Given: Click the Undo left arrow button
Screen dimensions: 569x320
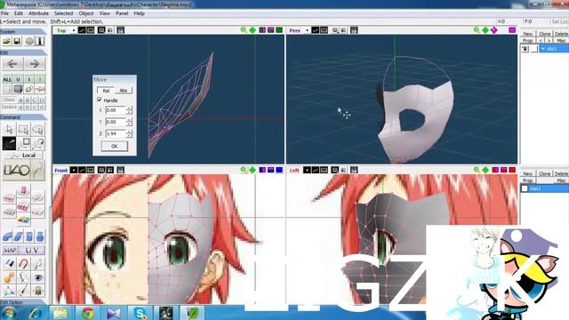Looking at the screenshot, I should tap(12, 64).
